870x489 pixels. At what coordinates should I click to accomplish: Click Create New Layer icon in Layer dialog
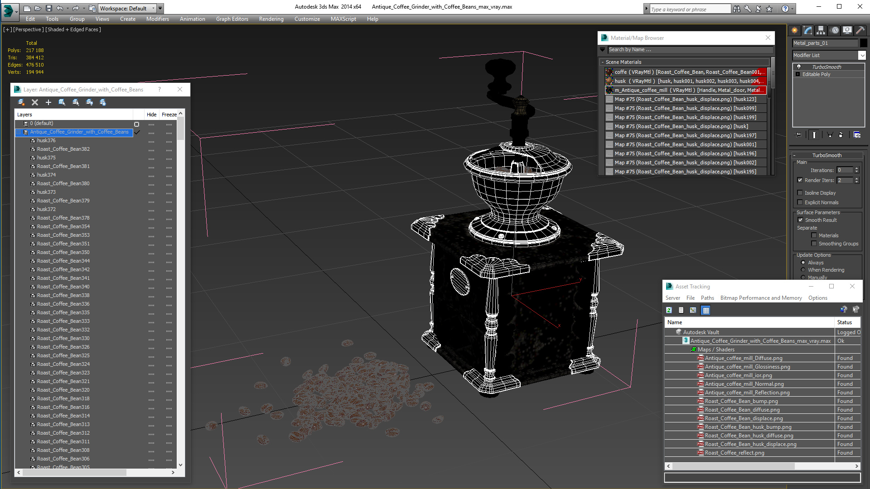21,102
